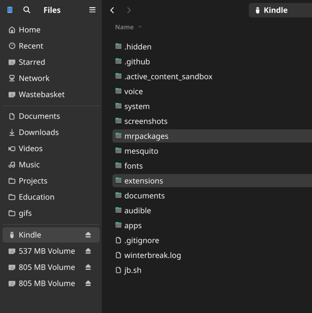The width and height of the screenshot is (312, 313).
Task: Toggle sort order via Name column arrow
Action: (140, 27)
